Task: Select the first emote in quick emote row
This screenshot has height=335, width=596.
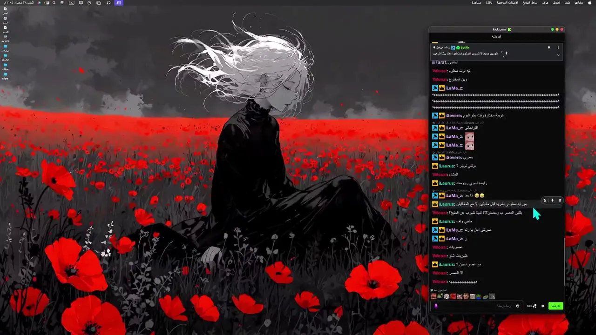Action: pos(433,296)
